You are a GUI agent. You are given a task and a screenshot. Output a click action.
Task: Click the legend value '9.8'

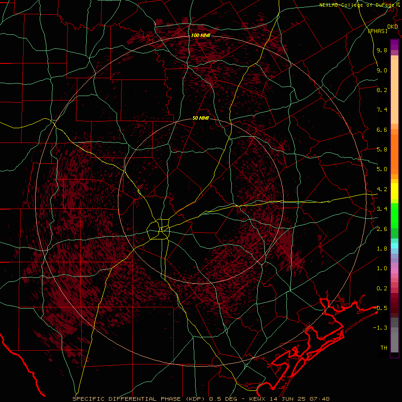pos(382,50)
